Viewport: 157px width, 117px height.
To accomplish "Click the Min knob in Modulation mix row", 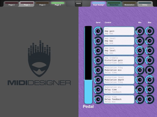I will coord(140,70).
